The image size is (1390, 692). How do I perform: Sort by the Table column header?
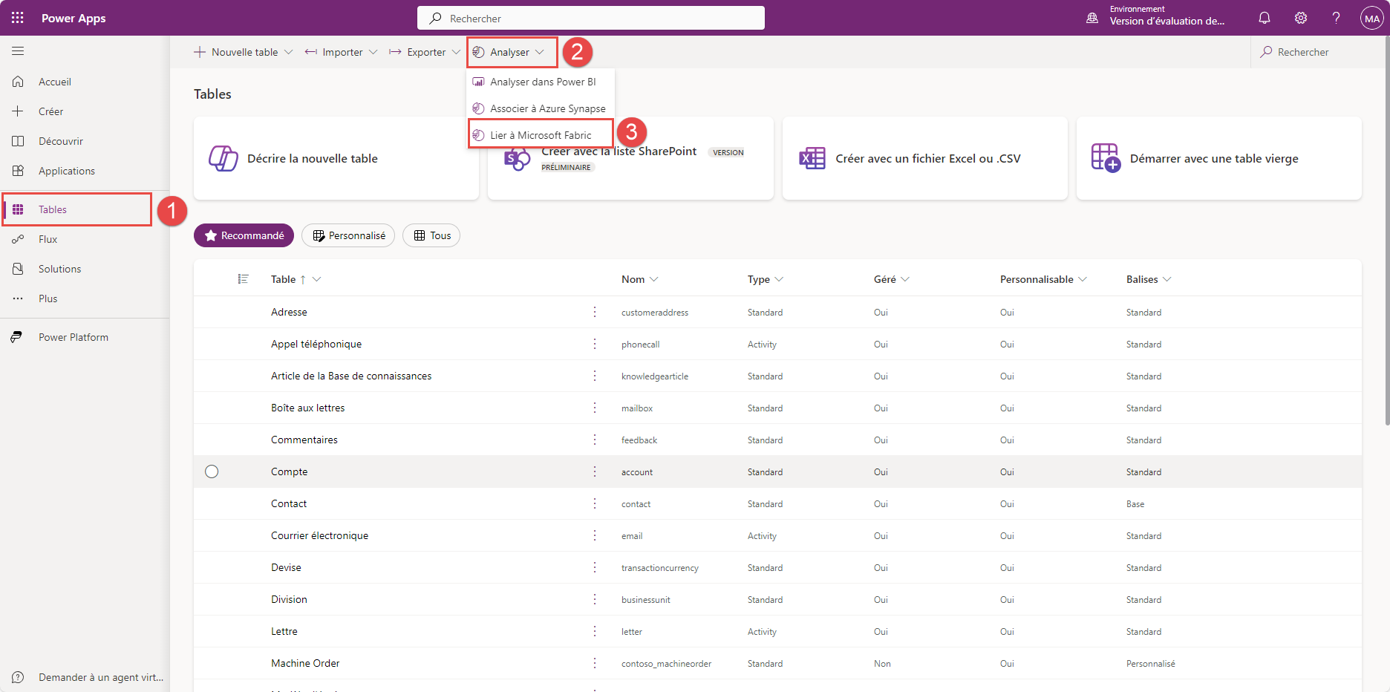[x=283, y=279]
